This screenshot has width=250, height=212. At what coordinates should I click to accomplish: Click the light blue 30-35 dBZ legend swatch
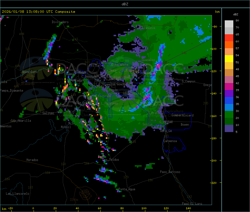pos(229,108)
